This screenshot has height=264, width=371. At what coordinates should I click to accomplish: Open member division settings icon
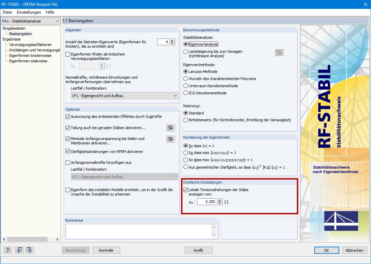point(170,128)
